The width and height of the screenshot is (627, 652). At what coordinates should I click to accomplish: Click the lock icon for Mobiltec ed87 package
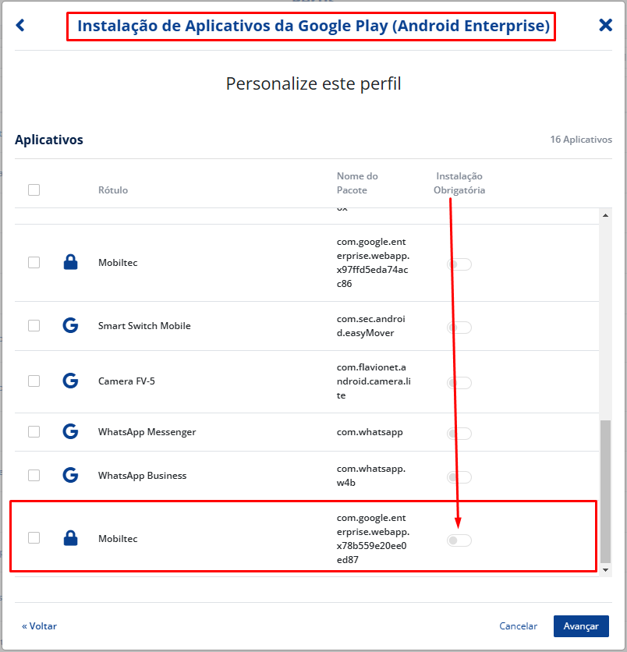coord(71,538)
